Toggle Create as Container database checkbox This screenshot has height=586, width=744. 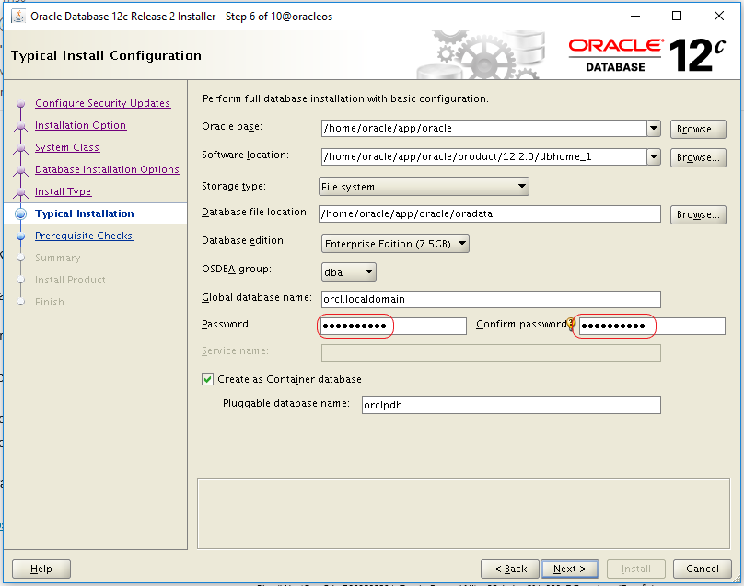point(207,379)
